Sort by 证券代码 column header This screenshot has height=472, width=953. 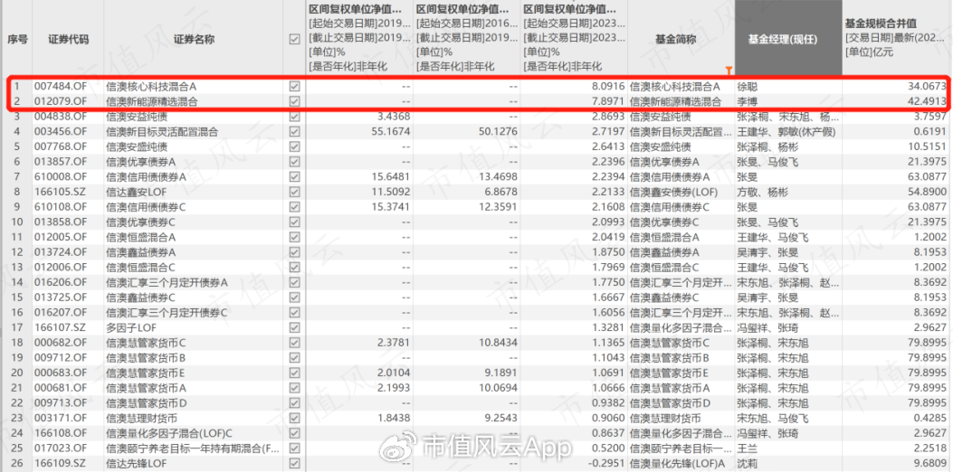68,39
